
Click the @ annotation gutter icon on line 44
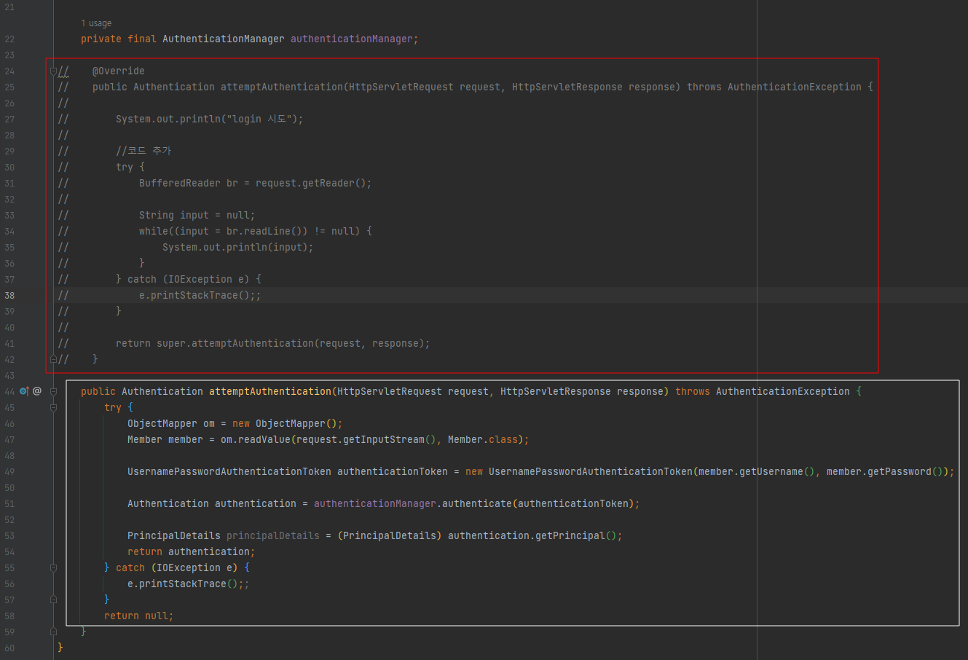(x=37, y=391)
